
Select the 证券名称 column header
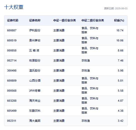click(35, 20)
